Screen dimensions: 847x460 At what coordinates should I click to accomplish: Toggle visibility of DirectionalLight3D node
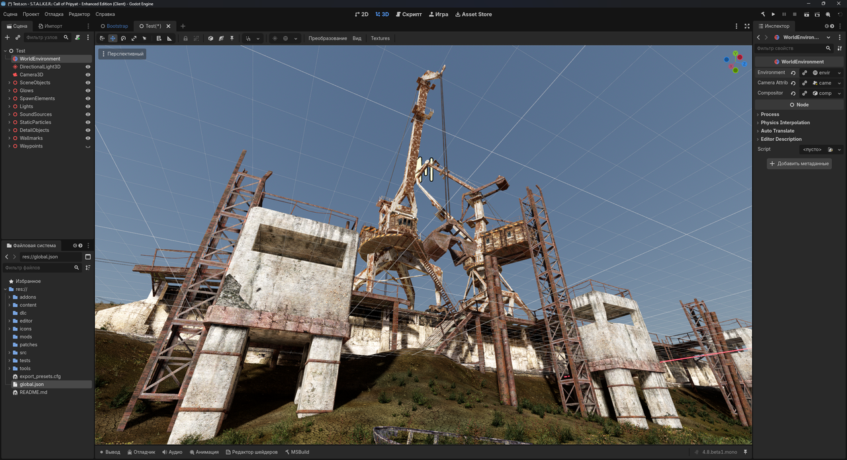click(88, 67)
